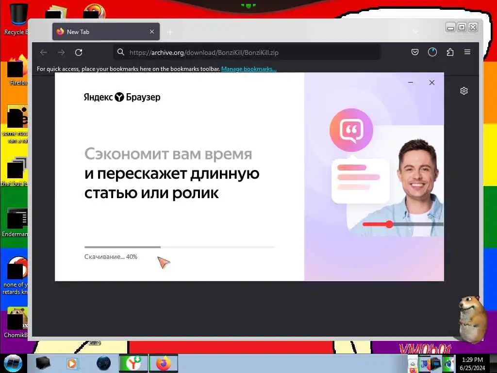Open the Firefox extensions puzzle icon
The image size is (497, 373).
pos(450,52)
